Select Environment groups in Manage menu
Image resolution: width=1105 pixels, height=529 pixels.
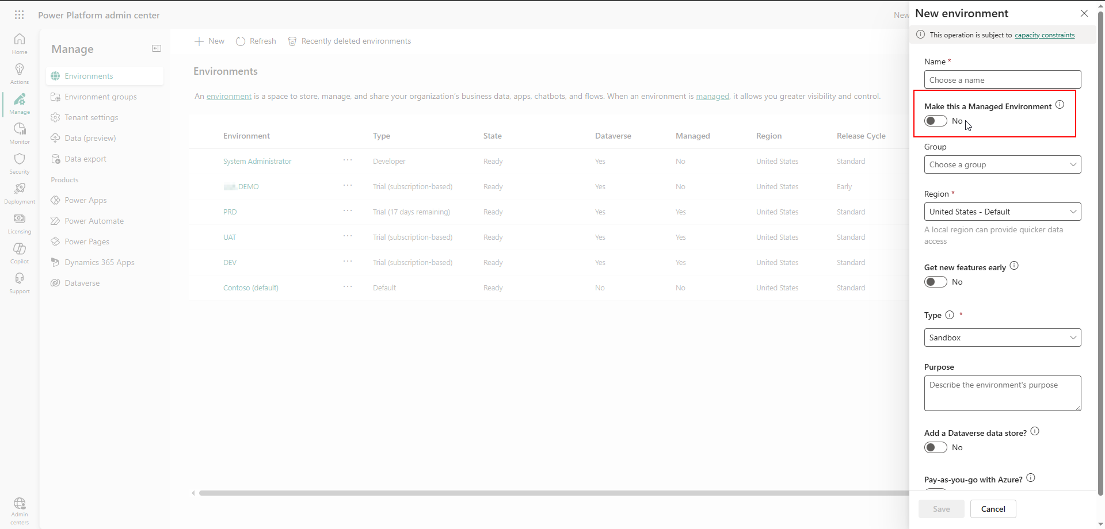(101, 97)
